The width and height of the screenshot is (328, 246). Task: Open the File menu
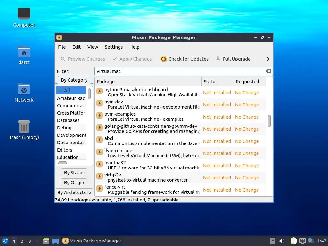point(62,47)
